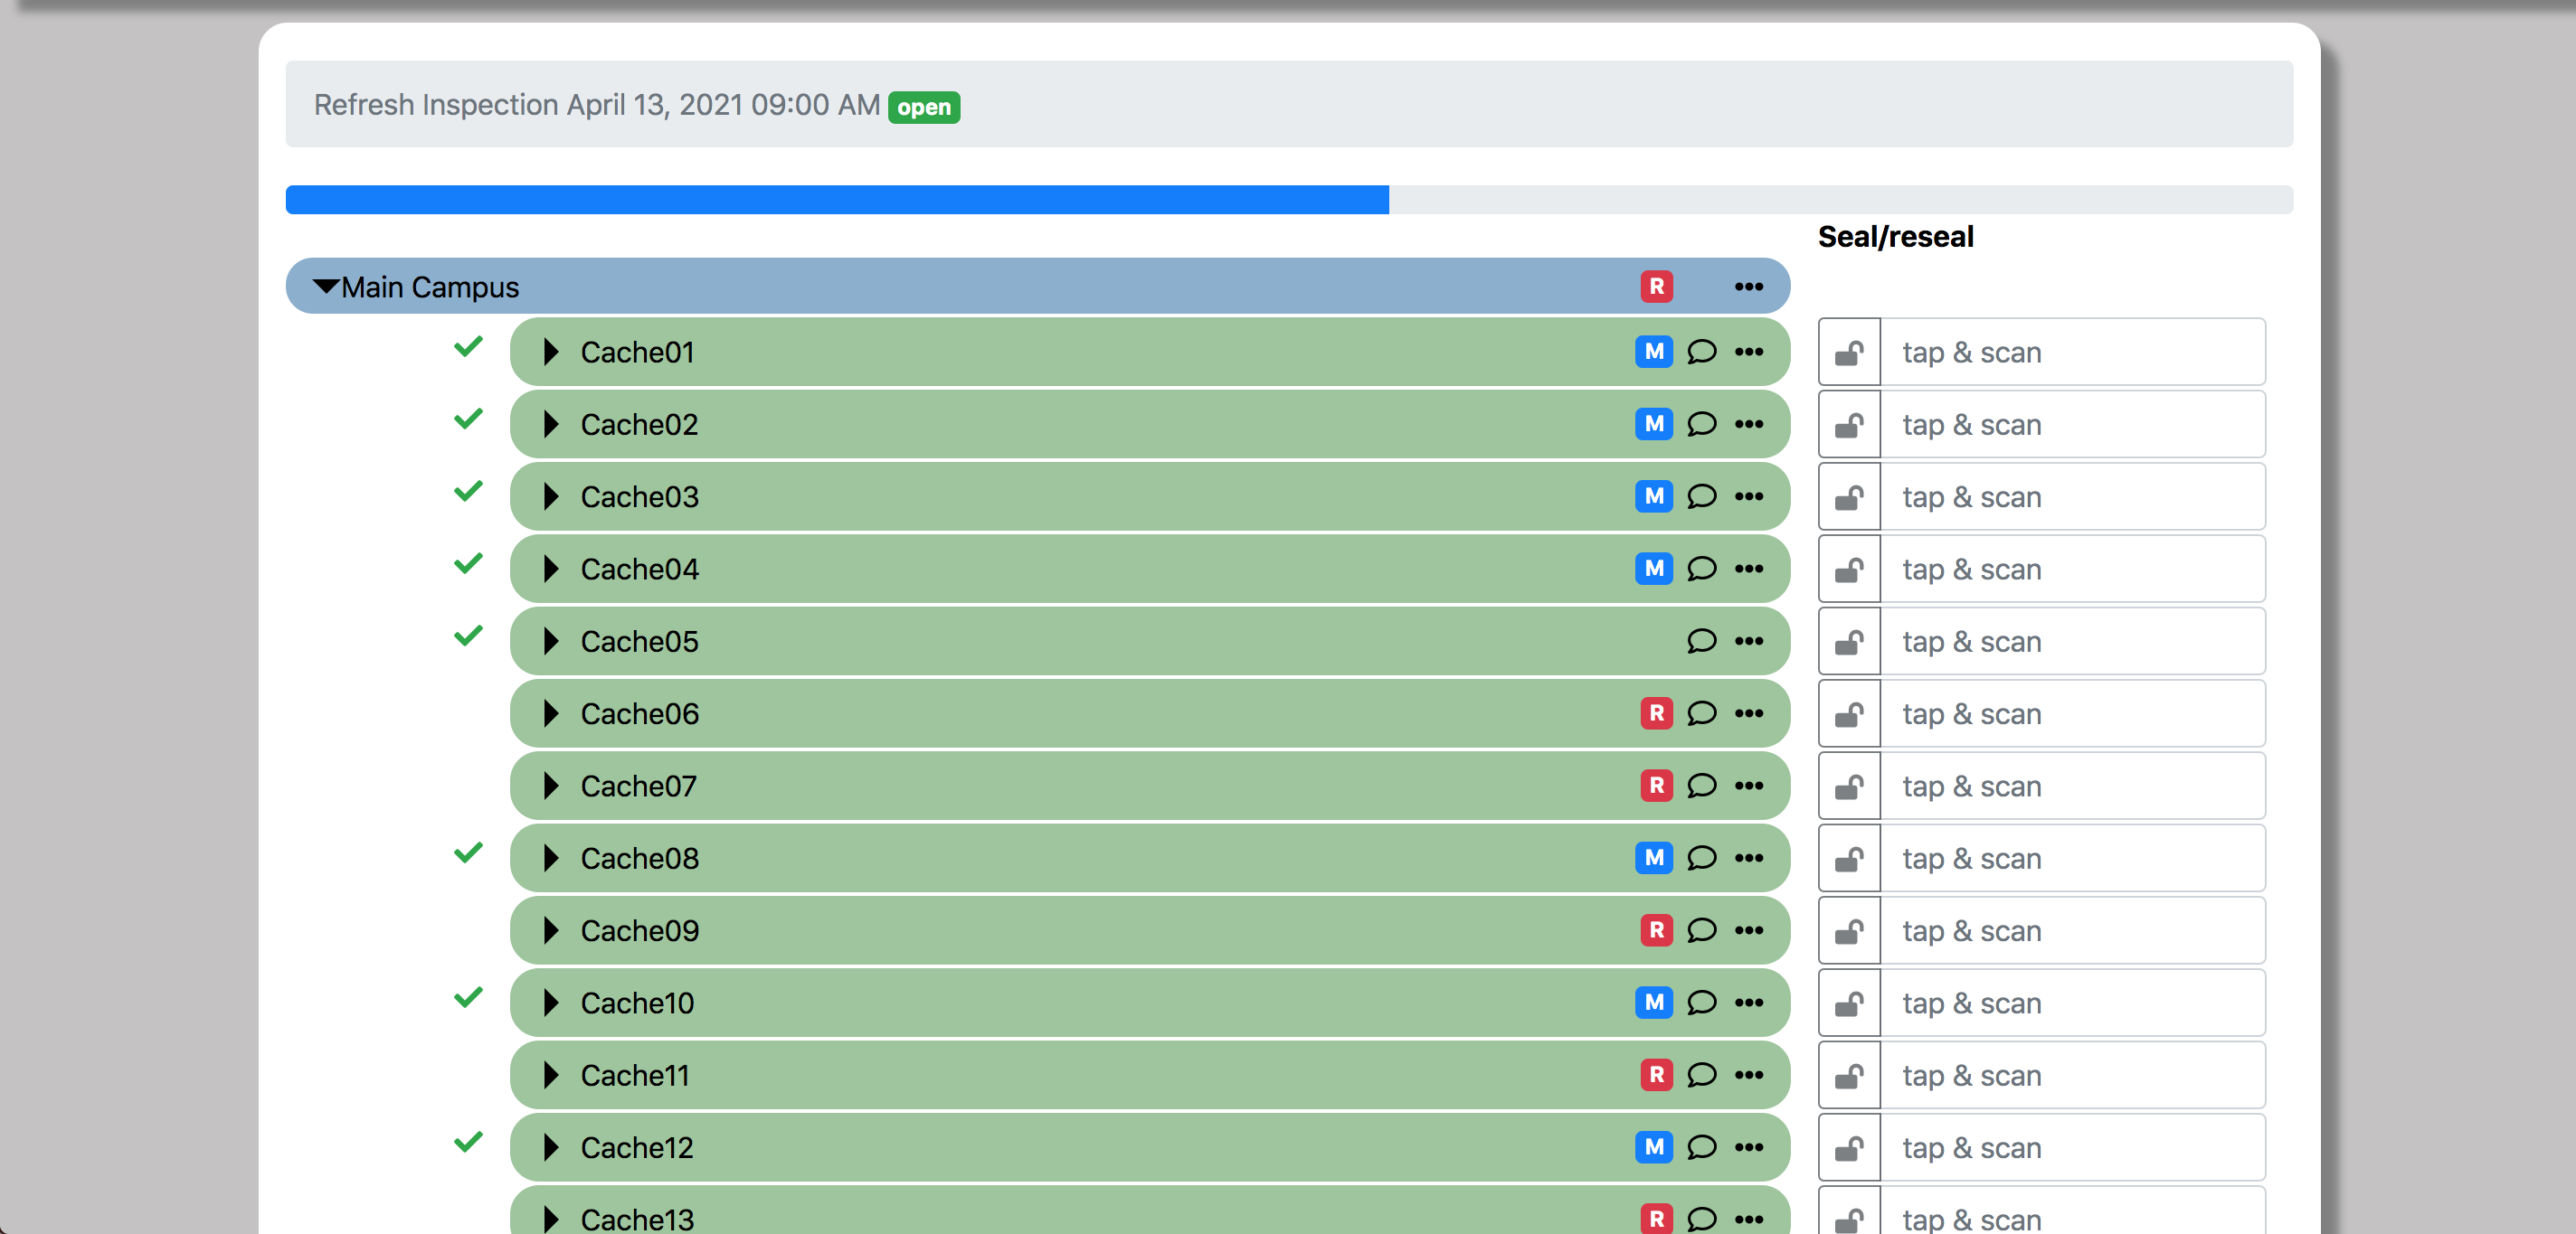Select the Cache12 row label
The image size is (2576, 1234).
(x=637, y=1147)
